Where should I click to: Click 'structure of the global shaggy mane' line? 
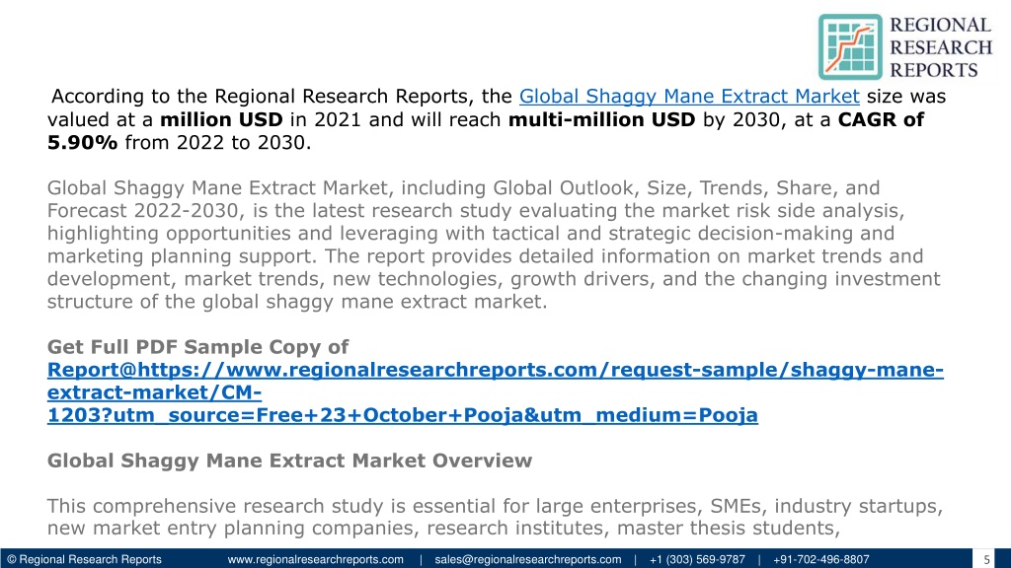[297, 302]
